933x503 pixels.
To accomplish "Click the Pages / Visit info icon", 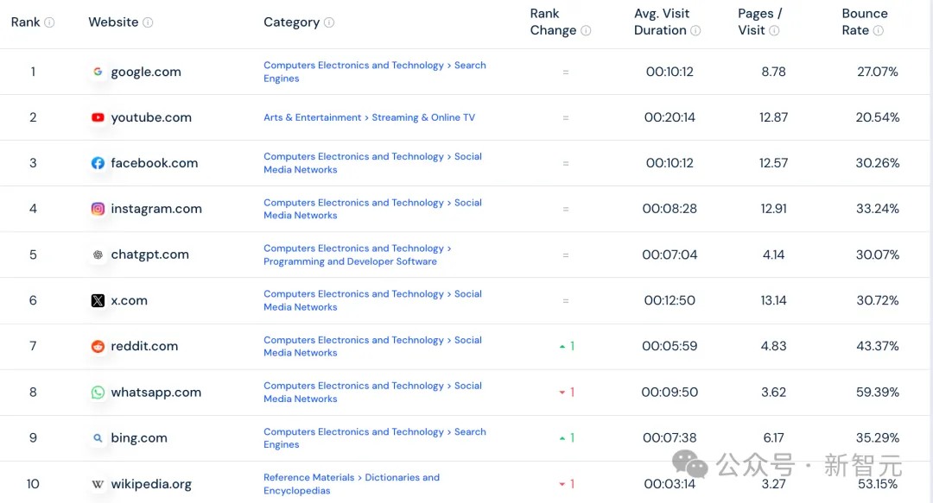I will pyautogui.click(x=774, y=30).
